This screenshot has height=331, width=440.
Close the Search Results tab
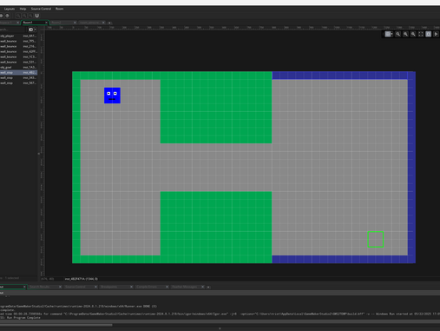coord(60,287)
